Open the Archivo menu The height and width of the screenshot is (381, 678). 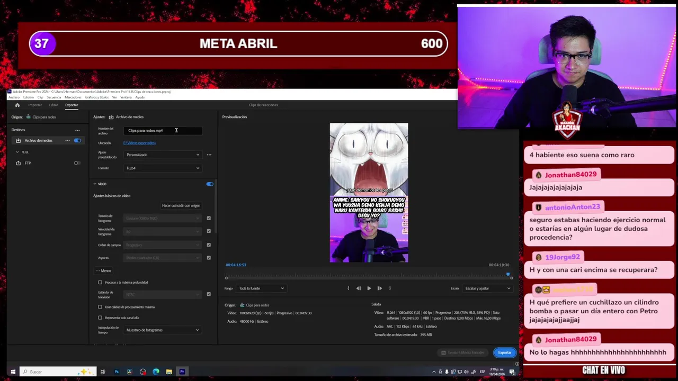(14, 97)
